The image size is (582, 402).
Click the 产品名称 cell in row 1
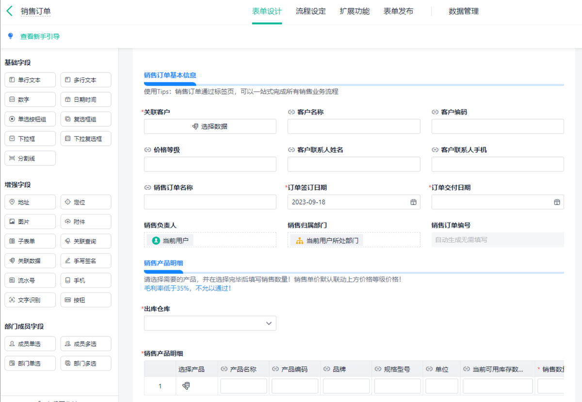(x=243, y=386)
